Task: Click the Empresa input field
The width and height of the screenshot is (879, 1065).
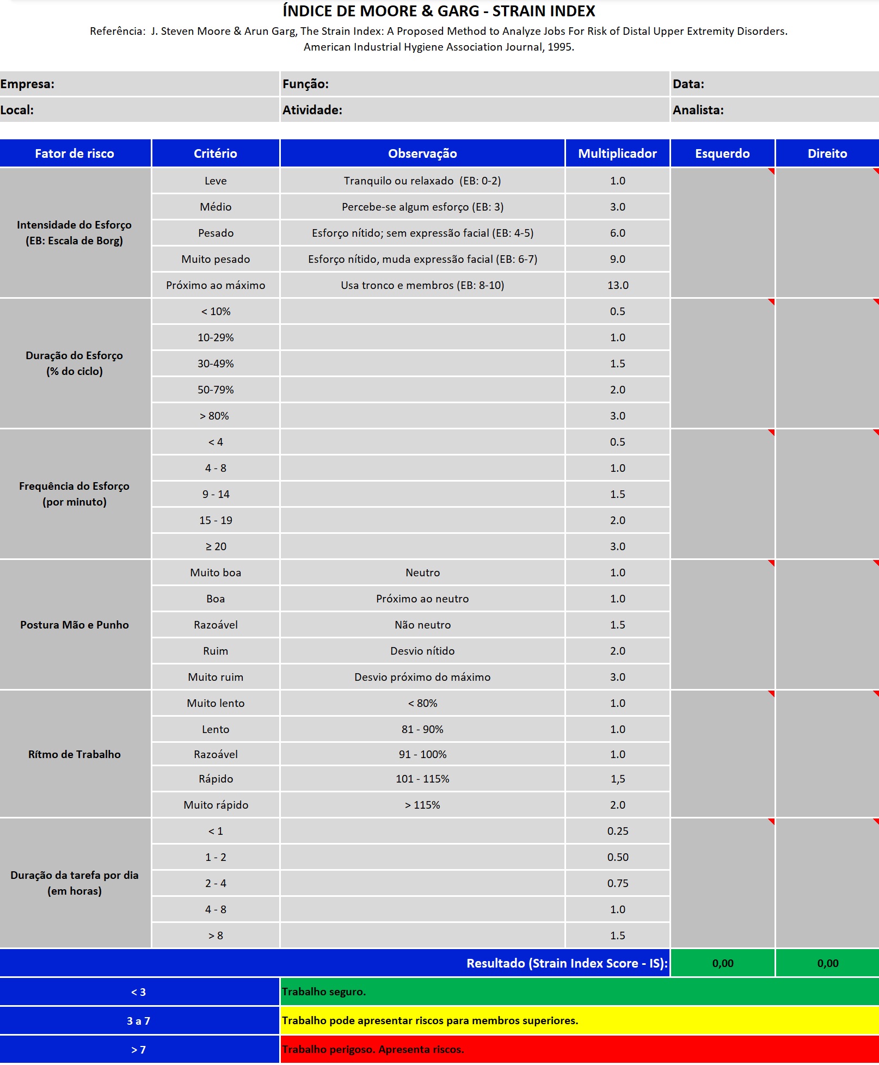Action: click(163, 84)
